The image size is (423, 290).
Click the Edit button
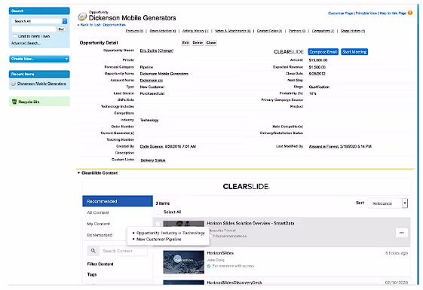(x=185, y=43)
